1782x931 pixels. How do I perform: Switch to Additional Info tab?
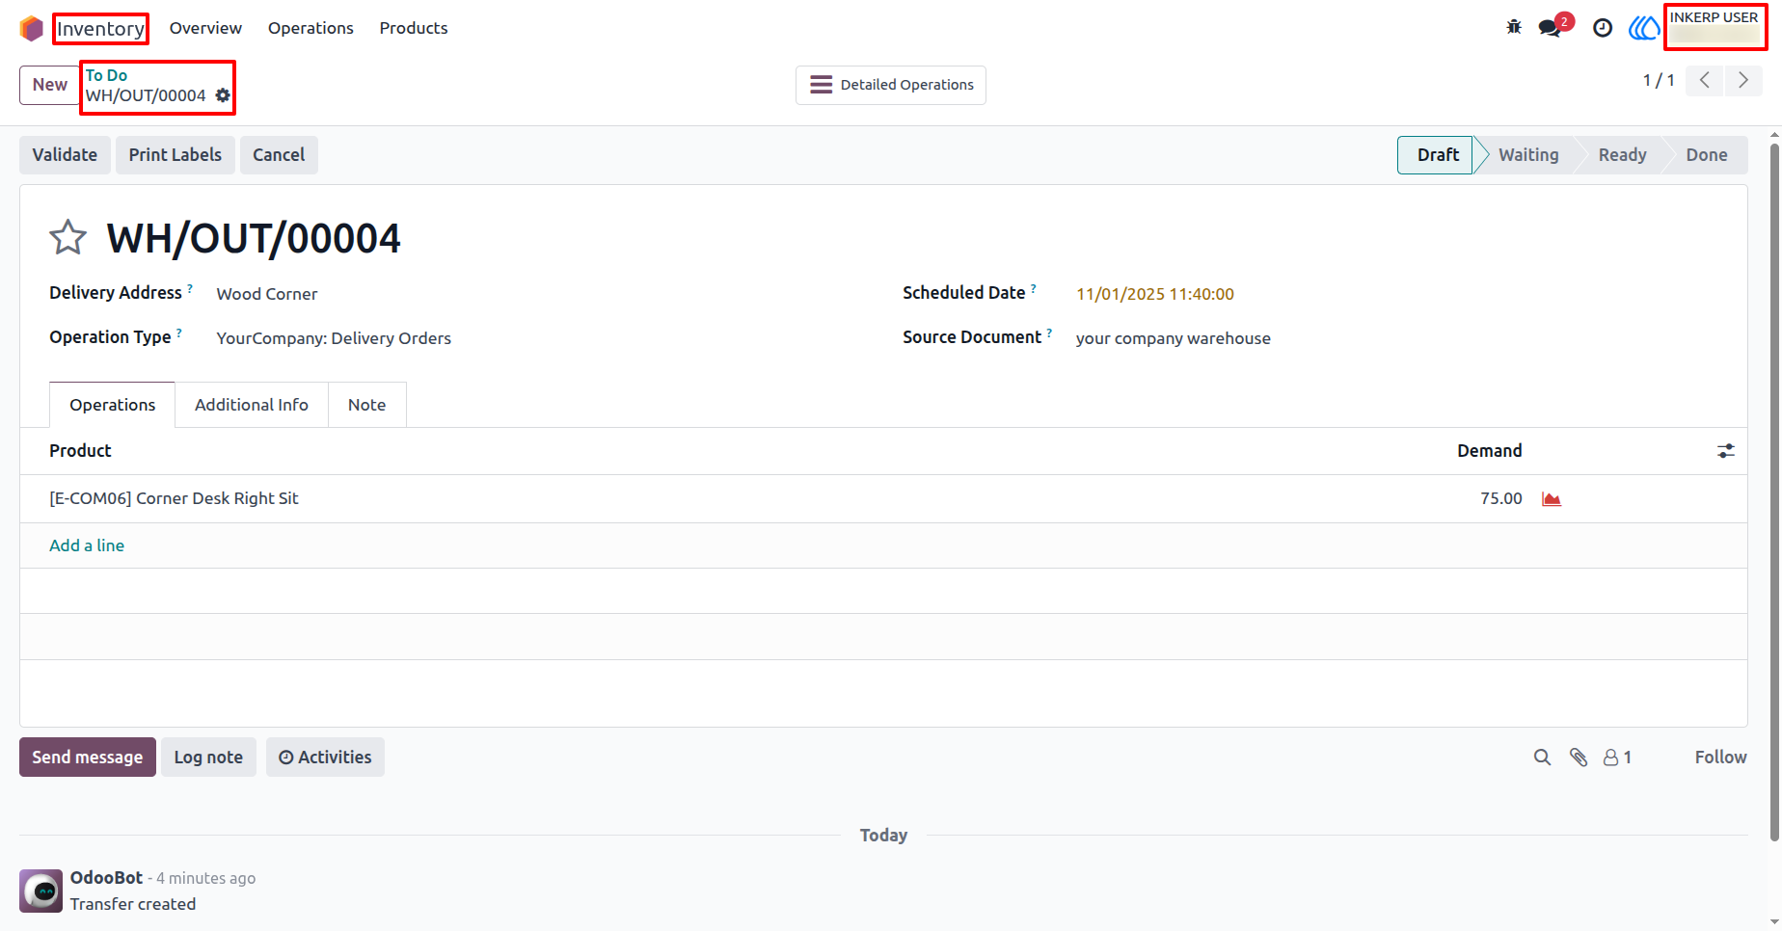tap(252, 405)
